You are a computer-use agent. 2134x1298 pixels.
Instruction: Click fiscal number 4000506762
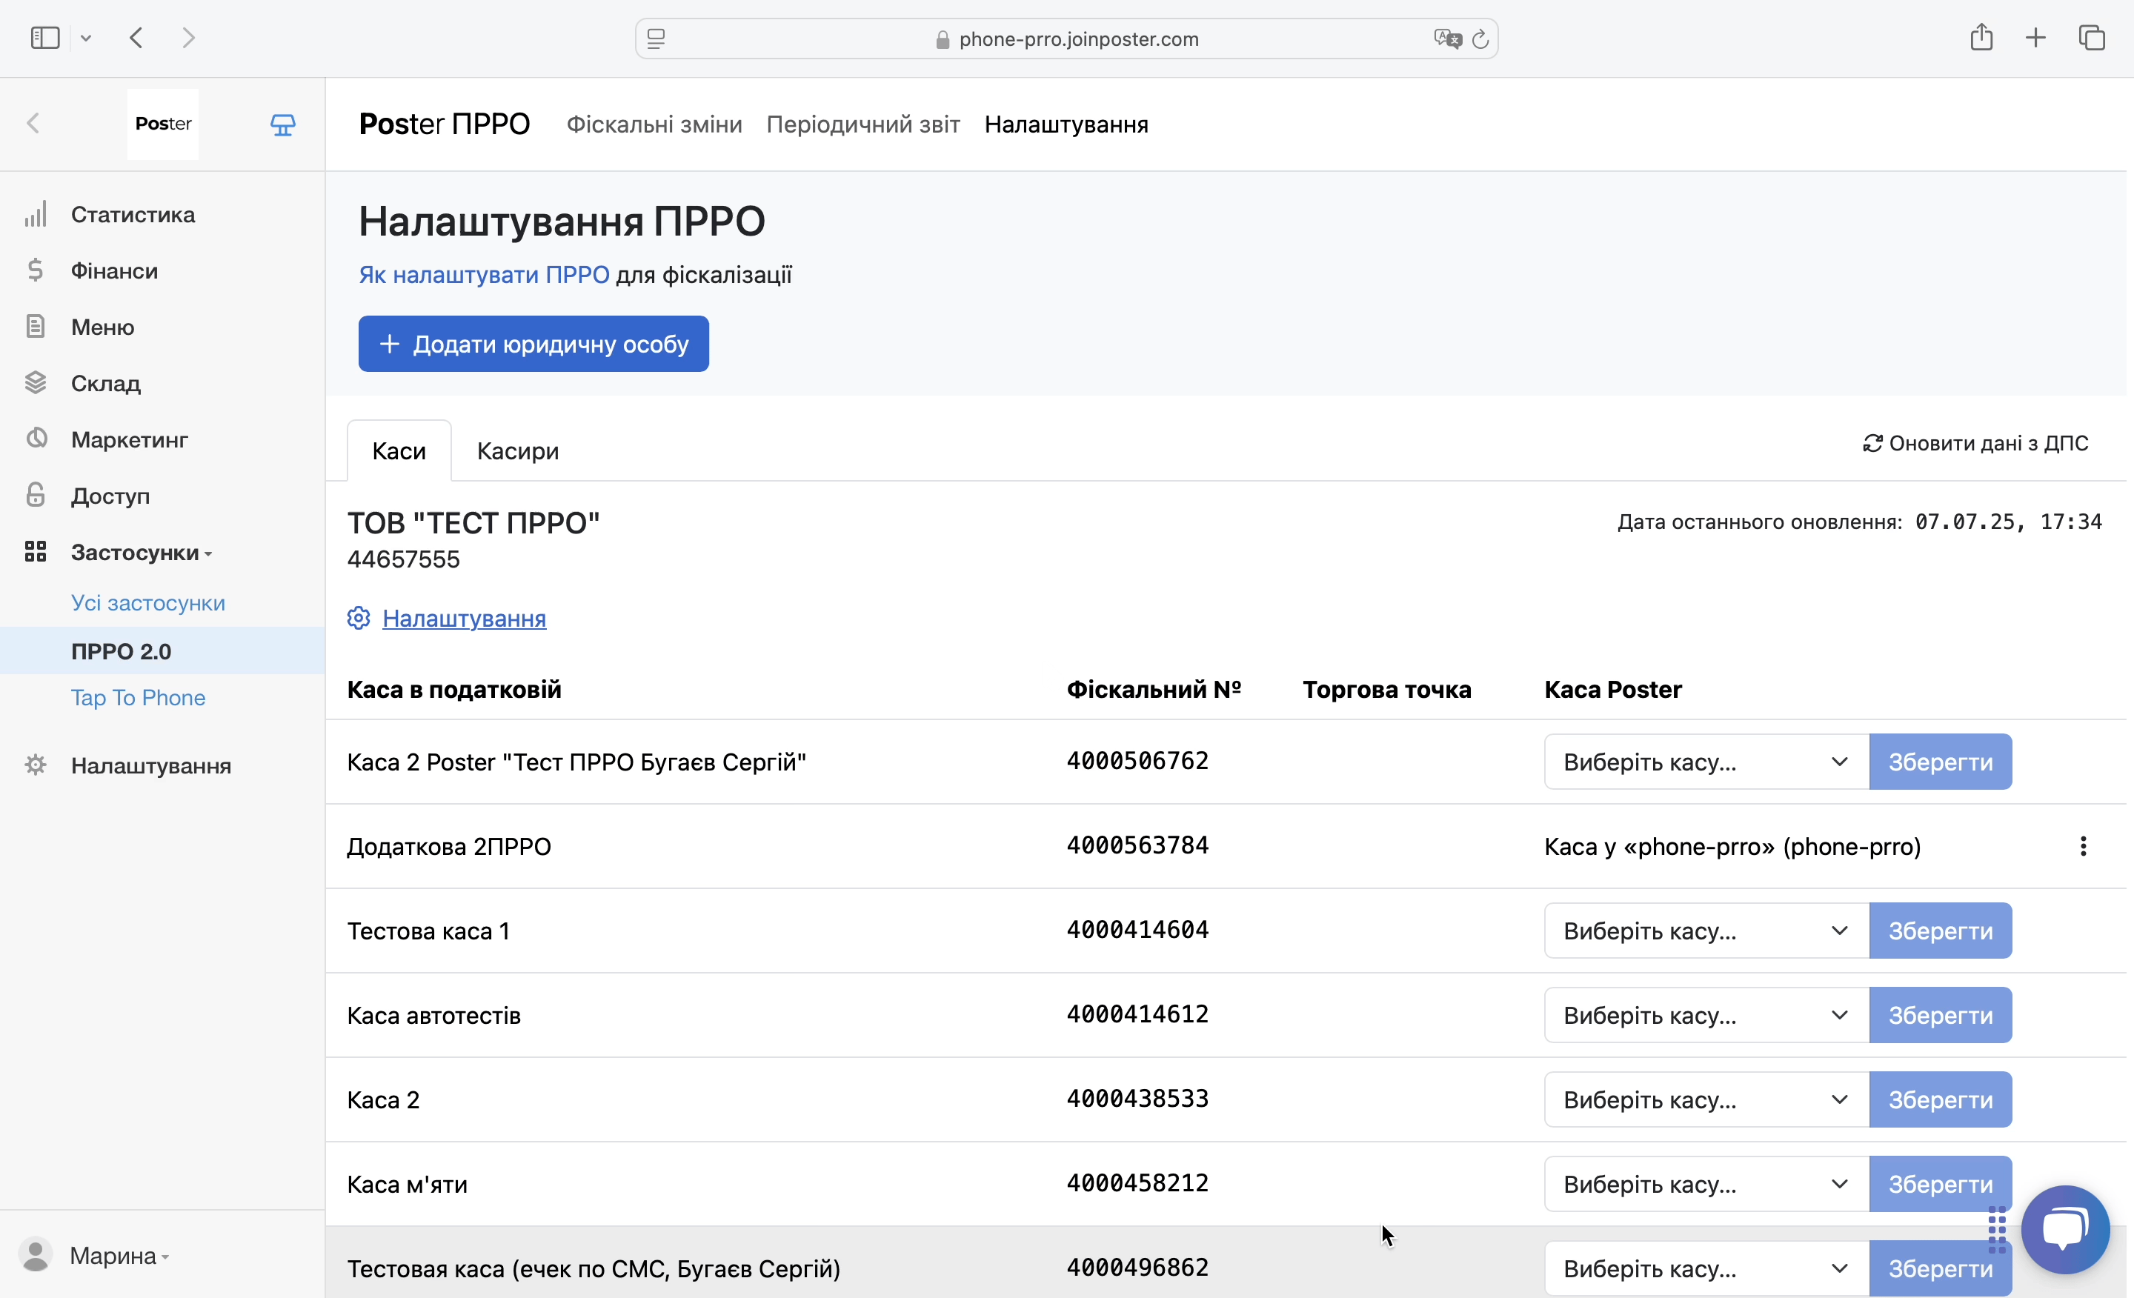tap(1137, 761)
